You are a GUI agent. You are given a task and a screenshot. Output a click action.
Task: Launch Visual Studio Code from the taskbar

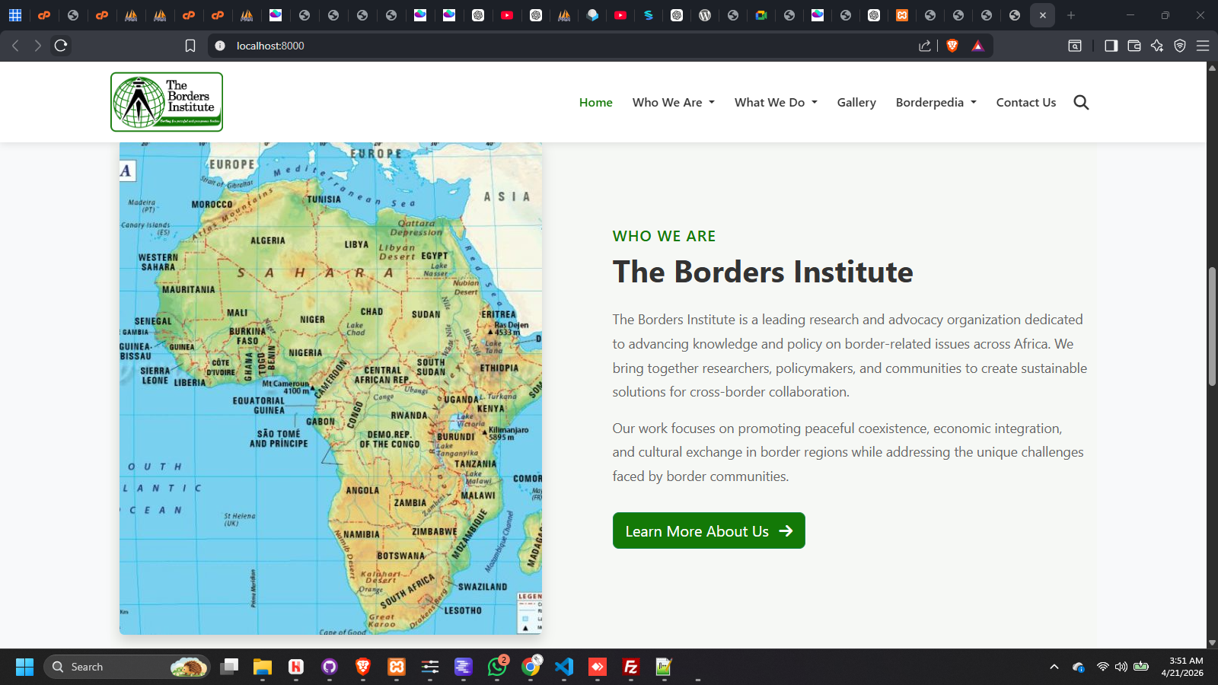pos(564,667)
